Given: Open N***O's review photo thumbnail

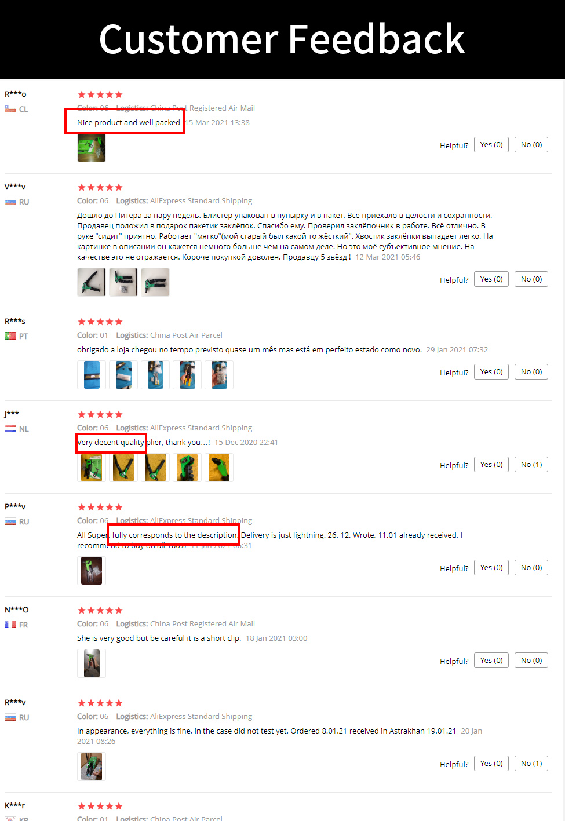Looking at the screenshot, I should point(92,663).
